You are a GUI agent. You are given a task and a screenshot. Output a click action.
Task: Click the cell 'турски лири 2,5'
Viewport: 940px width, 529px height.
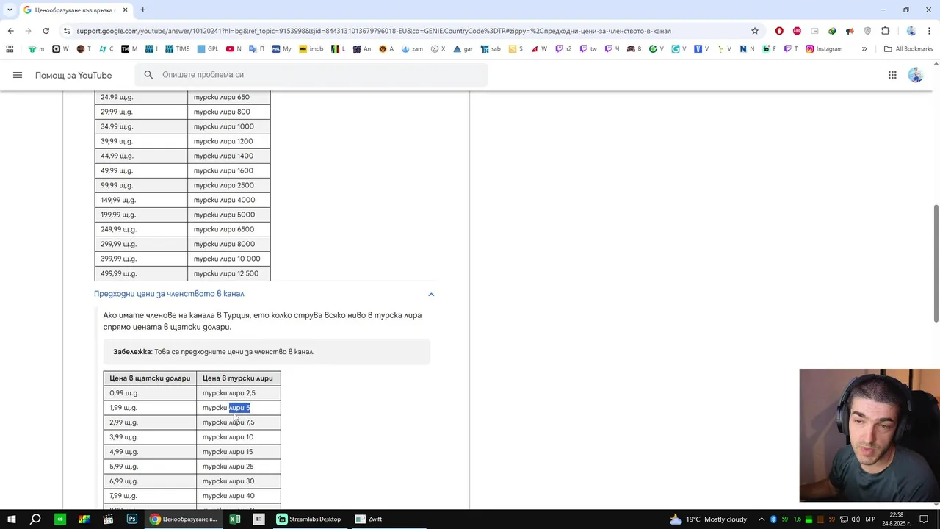[239, 393]
